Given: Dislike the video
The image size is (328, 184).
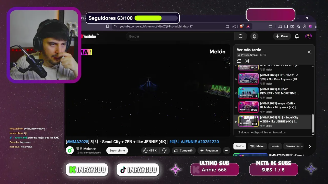Looking at the screenshot, I should (x=165, y=151).
